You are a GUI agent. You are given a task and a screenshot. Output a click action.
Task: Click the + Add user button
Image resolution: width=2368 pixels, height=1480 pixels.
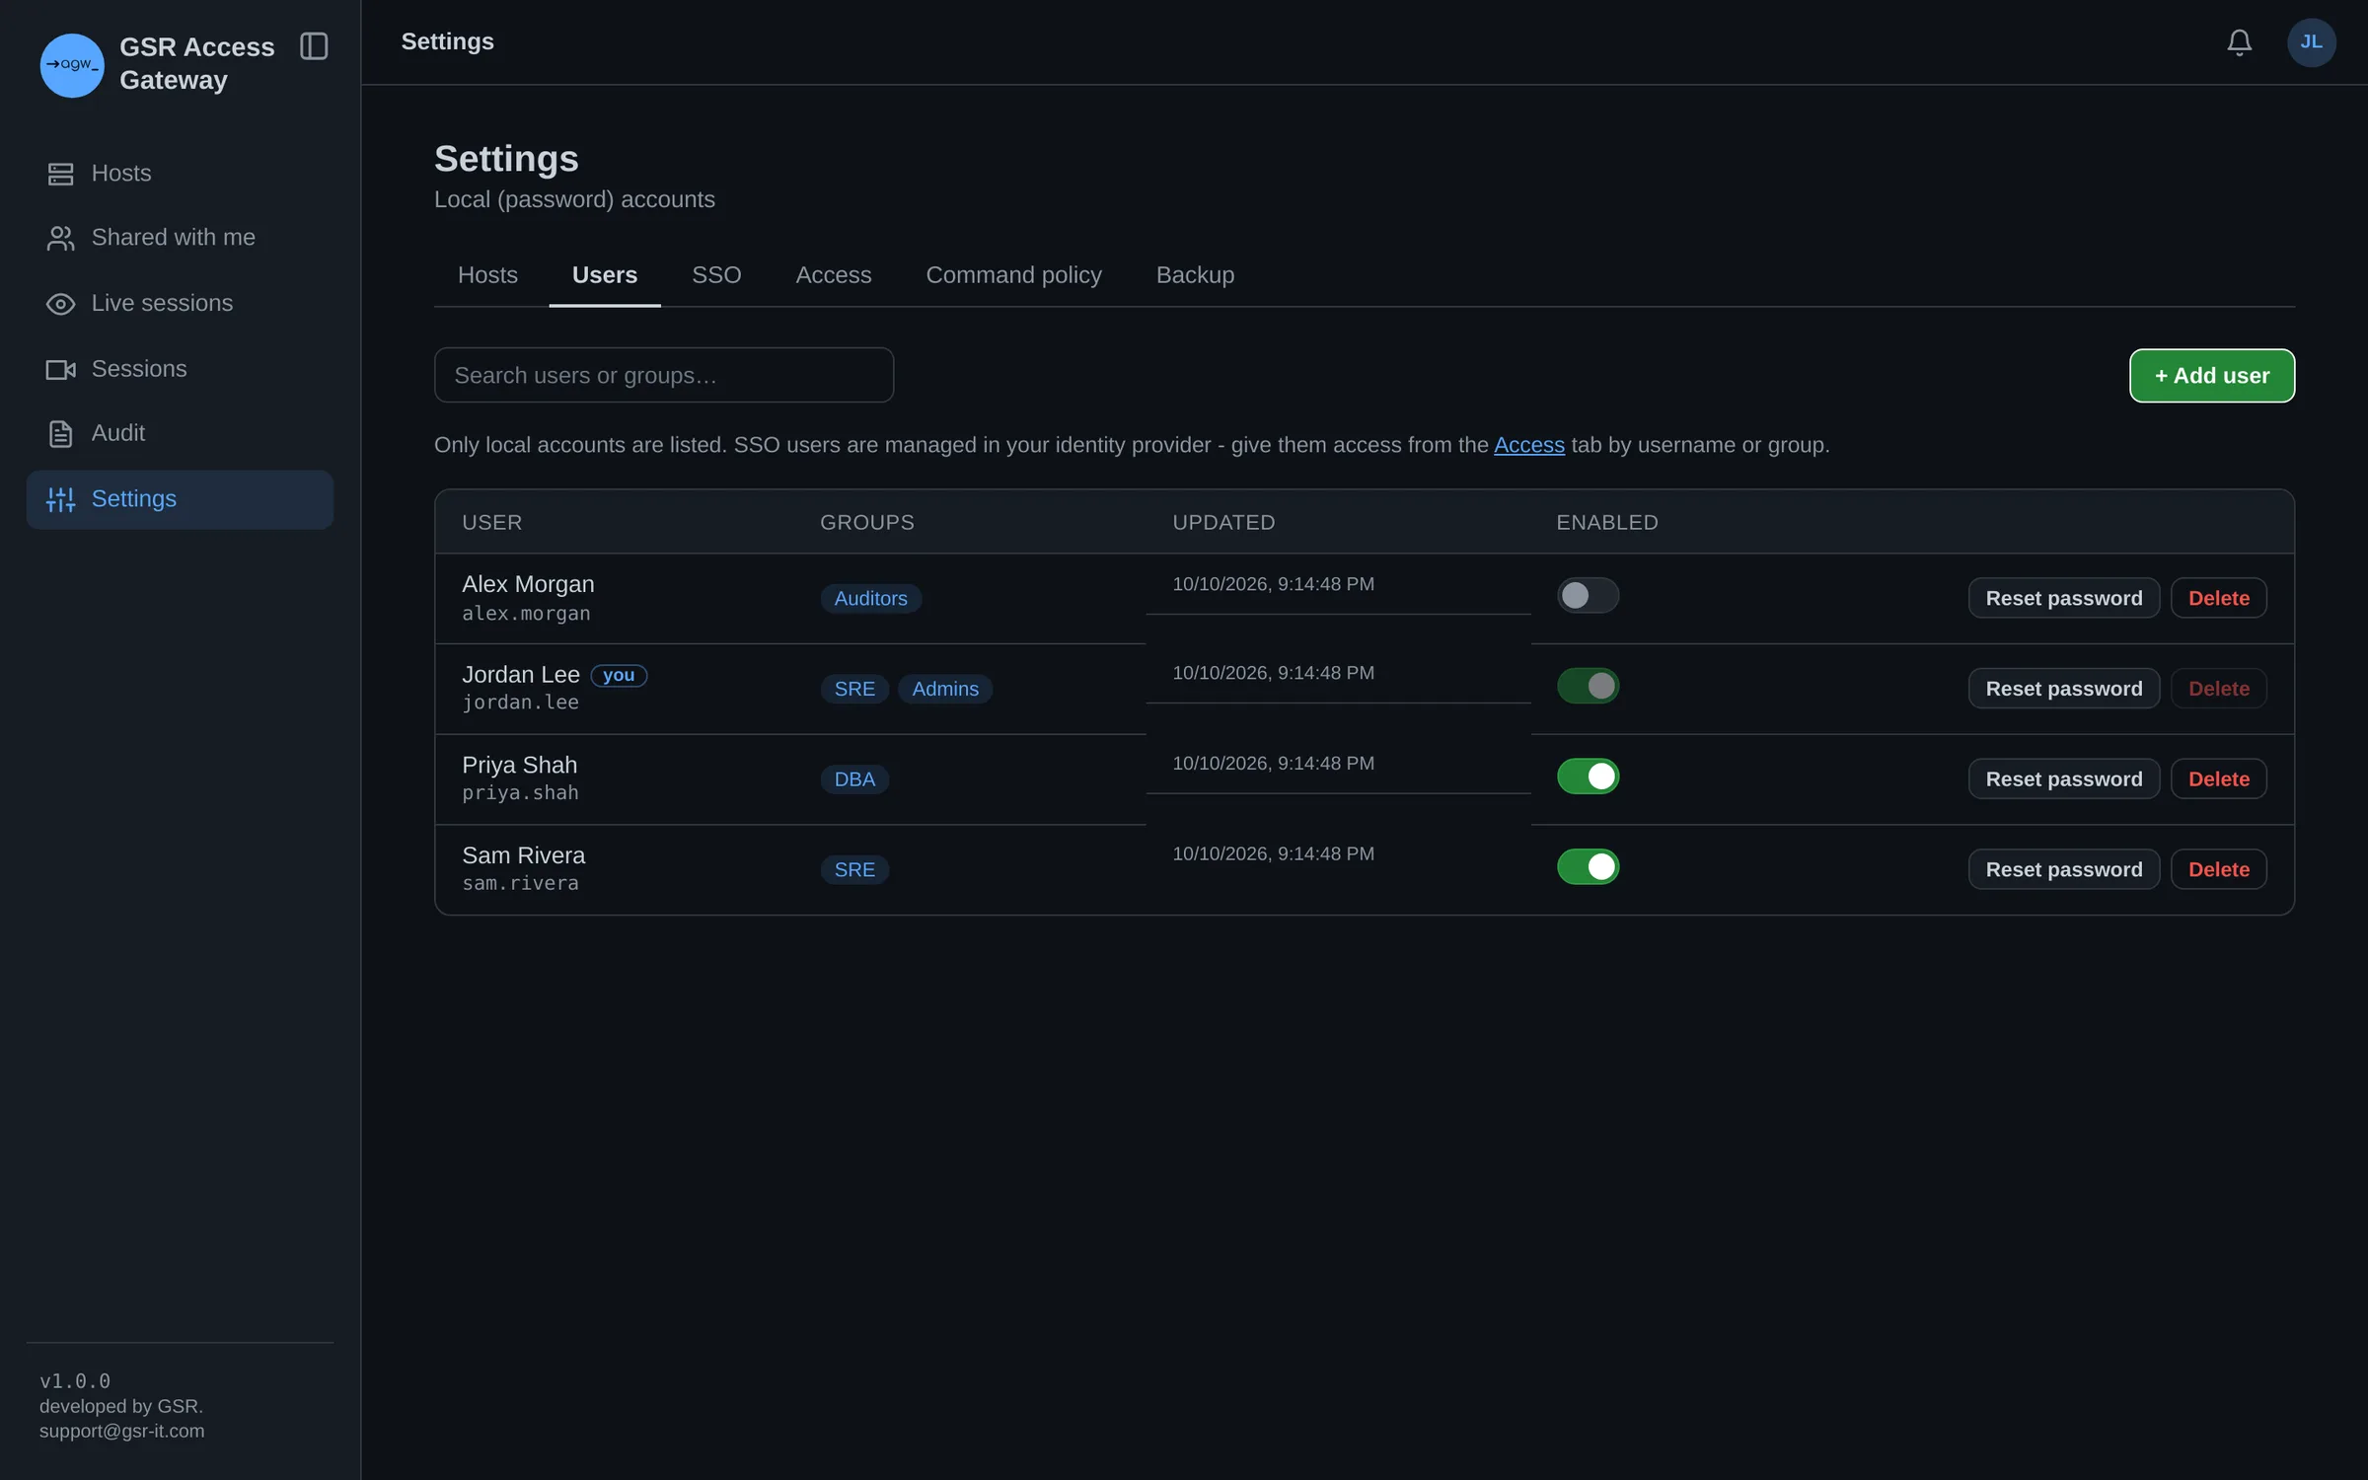pos(2211,376)
